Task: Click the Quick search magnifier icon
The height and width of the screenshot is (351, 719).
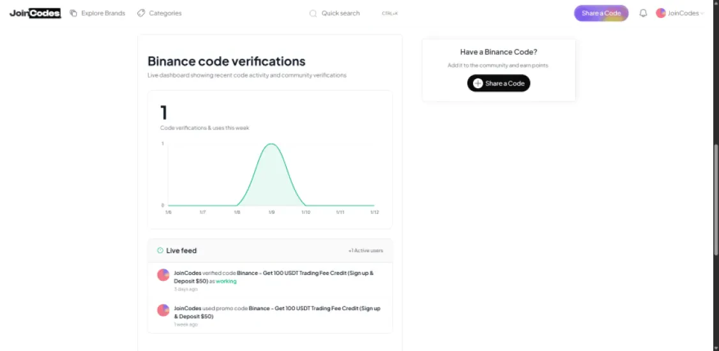Action: point(313,13)
